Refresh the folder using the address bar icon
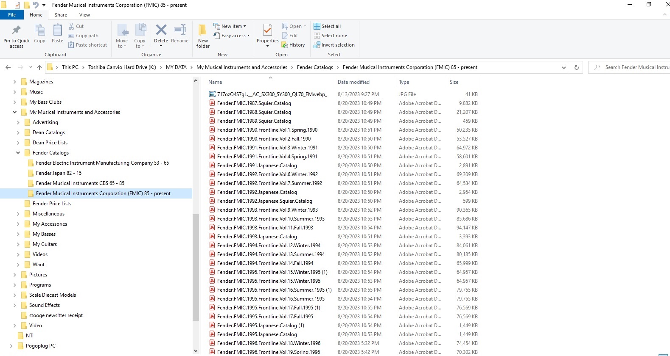The height and width of the screenshot is (356, 670). [x=576, y=67]
